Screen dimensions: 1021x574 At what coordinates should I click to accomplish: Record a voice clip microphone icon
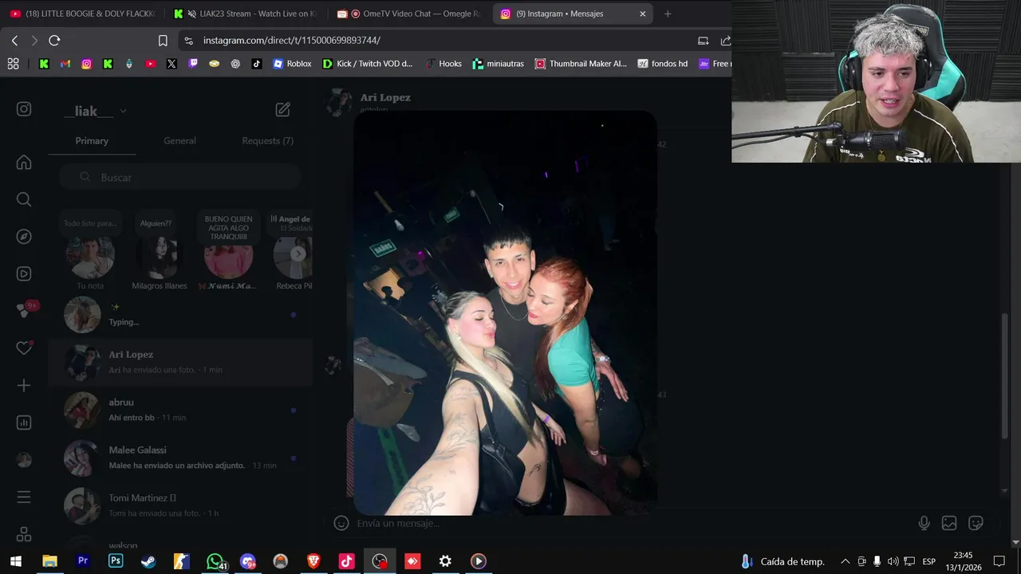pyautogui.click(x=924, y=523)
